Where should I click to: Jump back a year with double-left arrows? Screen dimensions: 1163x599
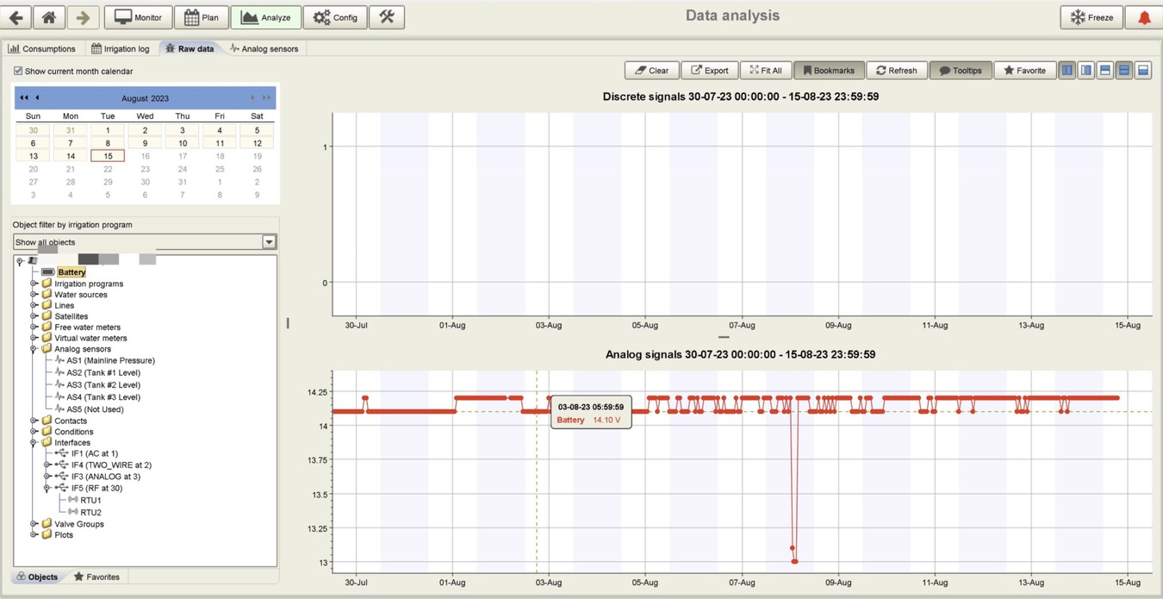tap(24, 98)
